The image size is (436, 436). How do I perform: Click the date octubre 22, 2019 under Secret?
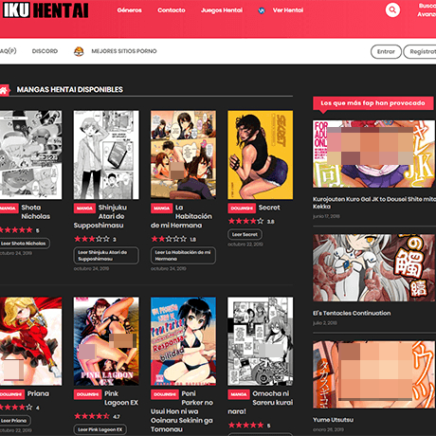click(x=245, y=245)
